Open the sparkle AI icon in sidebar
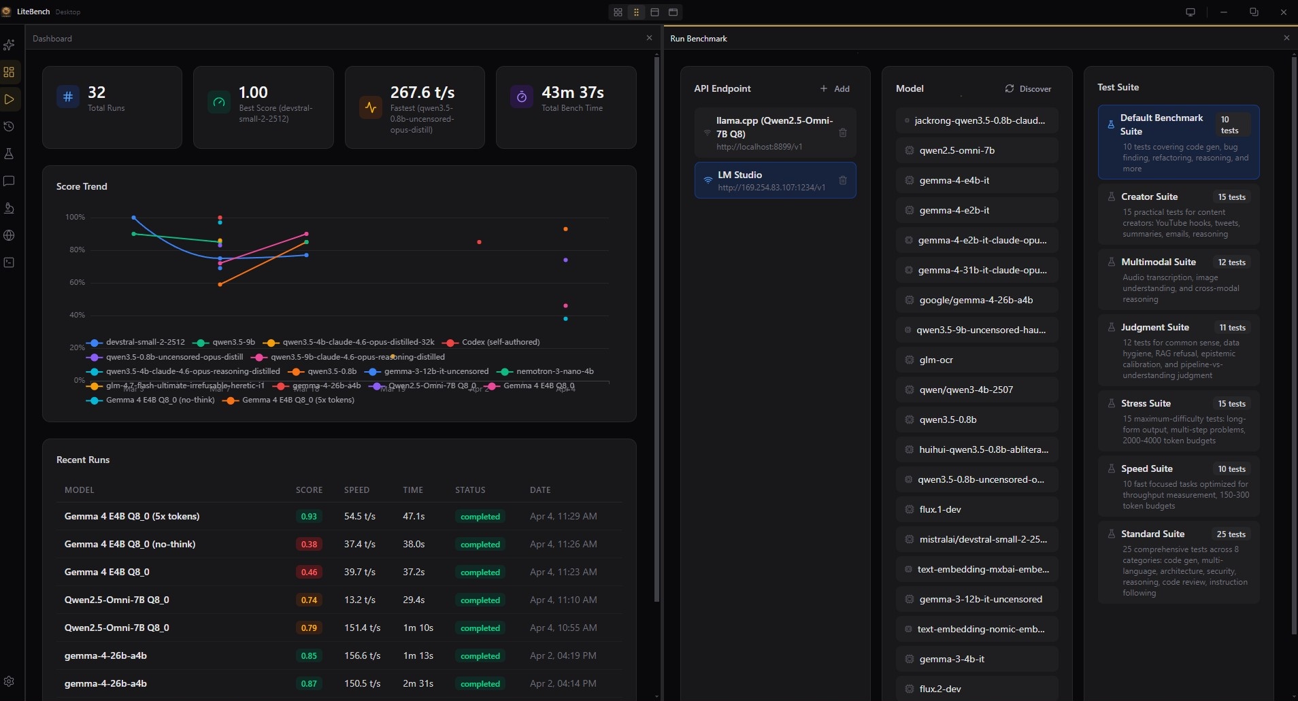 coord(9,45)
